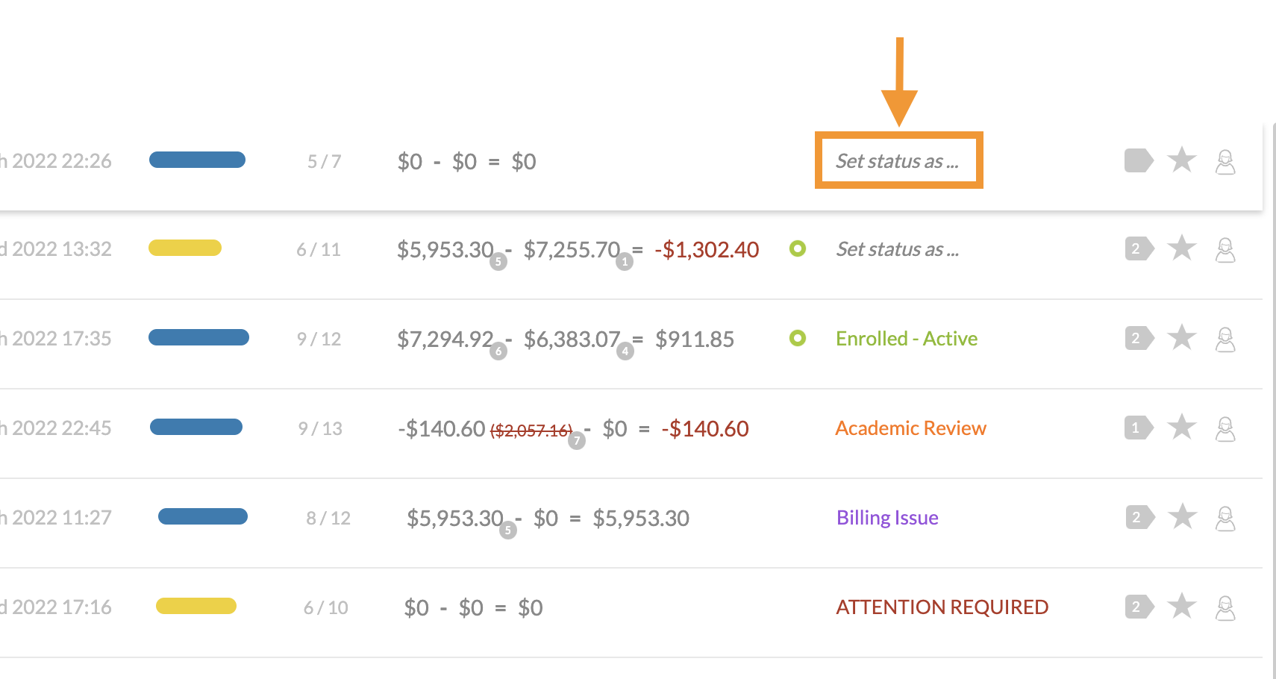Image resolution: width=1276 pixels, height=679 pixels.
Task: Click the user icon in ATTENTION REQUIRED row
Action: pos(1225,608)
